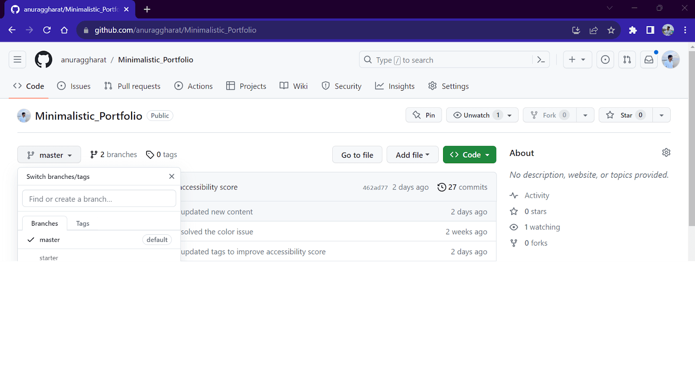Image resolution: width=695 pixels, height=365 pixels.
Task: Open the browser extensions puzzle icon
Action: (633, 30)
